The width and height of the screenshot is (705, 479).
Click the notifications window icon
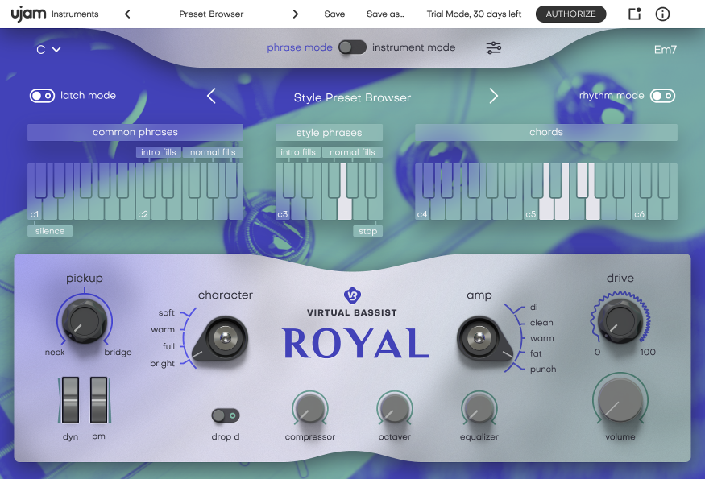(x=634, y=14)
